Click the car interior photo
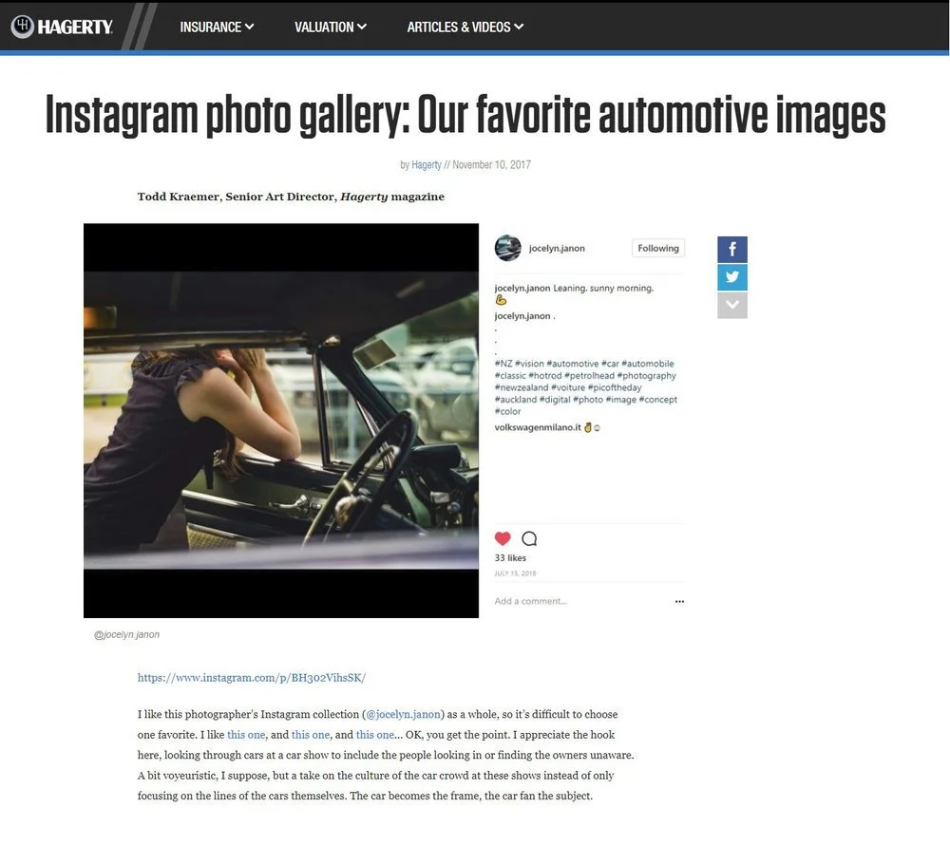The width and height of the screenshot is (950, 845). point(281,420)
